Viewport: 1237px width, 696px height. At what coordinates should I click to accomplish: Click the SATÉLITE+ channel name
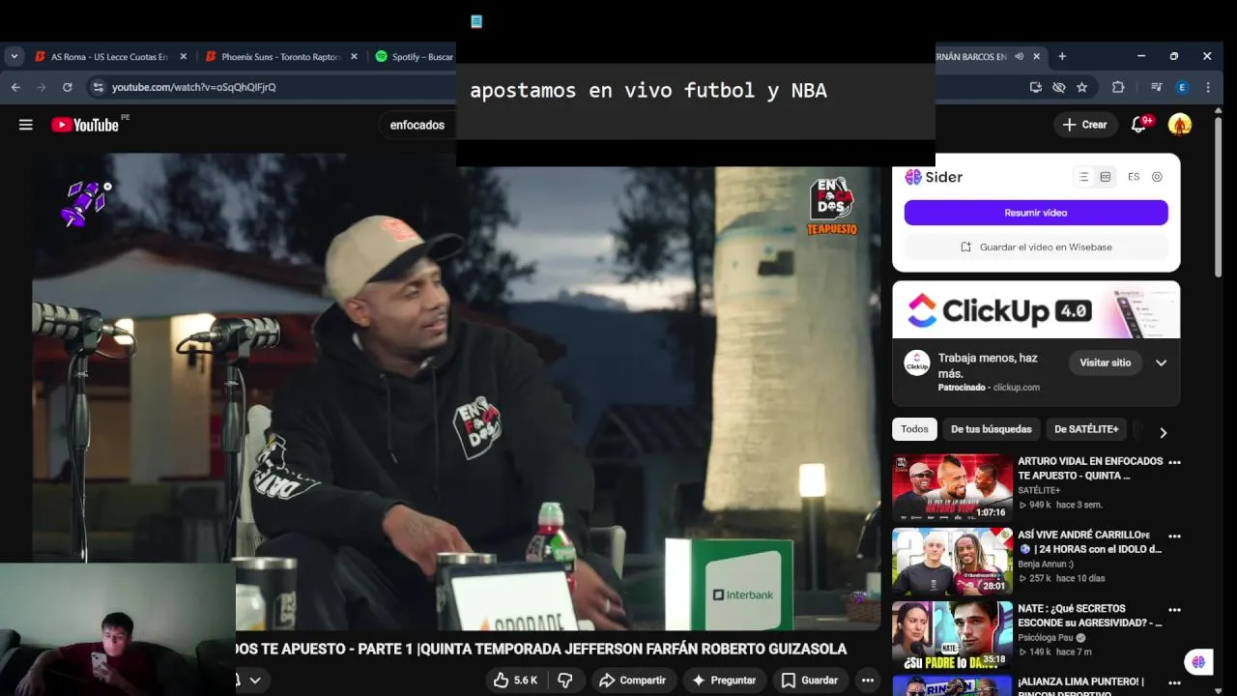[1039, 490]
